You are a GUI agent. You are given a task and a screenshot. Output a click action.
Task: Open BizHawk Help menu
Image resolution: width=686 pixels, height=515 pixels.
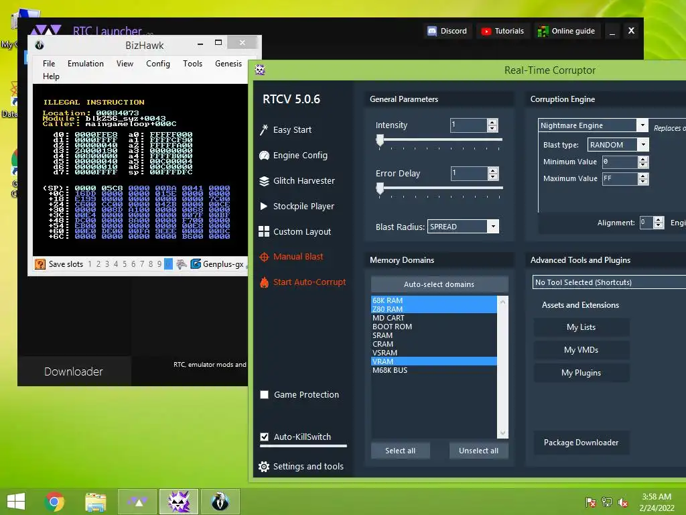click(x=51, y=76)
